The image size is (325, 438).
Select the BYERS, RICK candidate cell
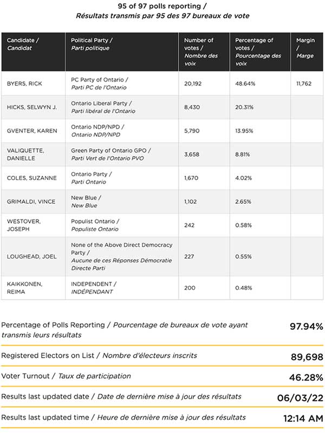[x=33, y=83]
